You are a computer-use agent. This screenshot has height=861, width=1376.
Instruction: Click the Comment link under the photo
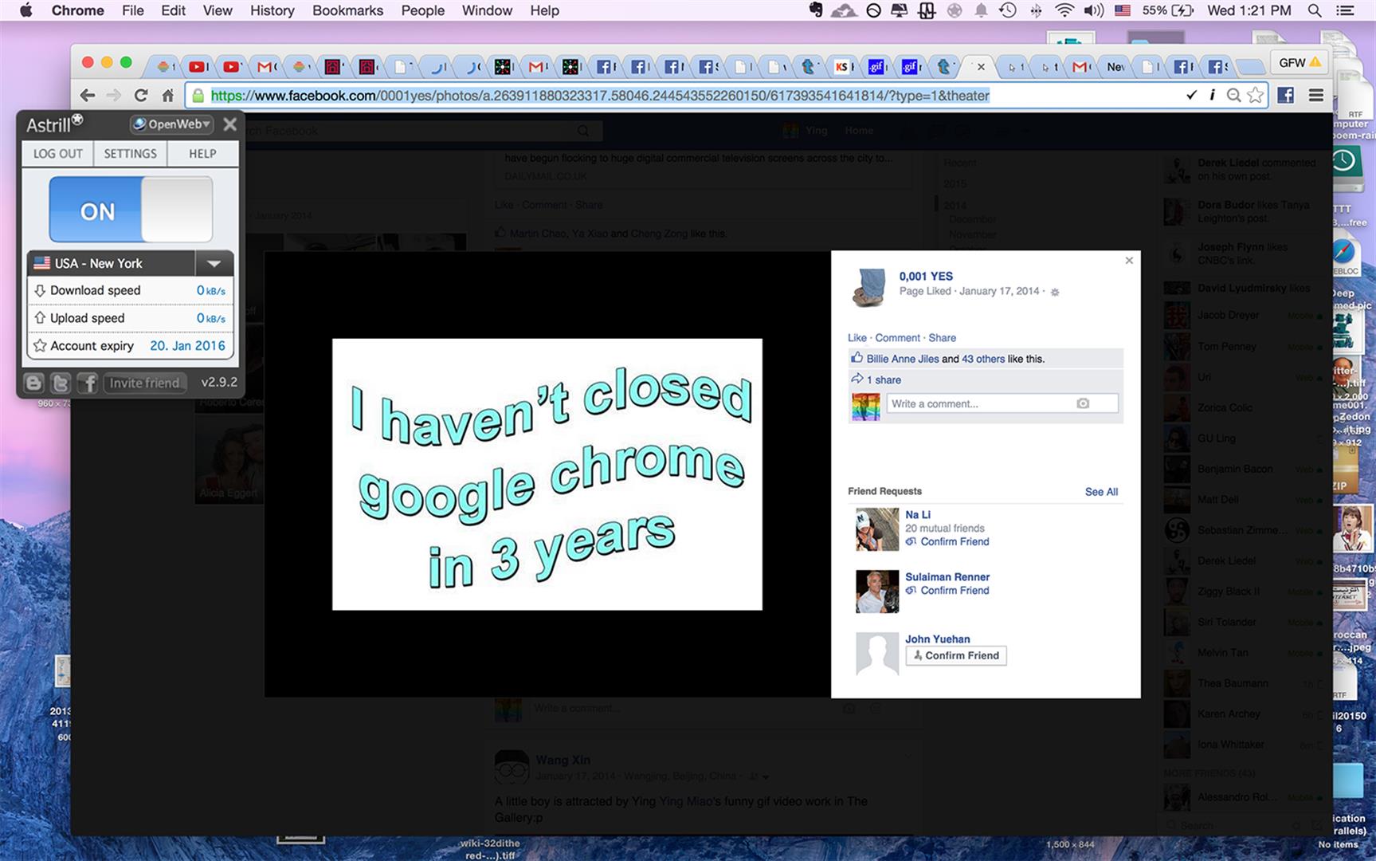point(898,338)
